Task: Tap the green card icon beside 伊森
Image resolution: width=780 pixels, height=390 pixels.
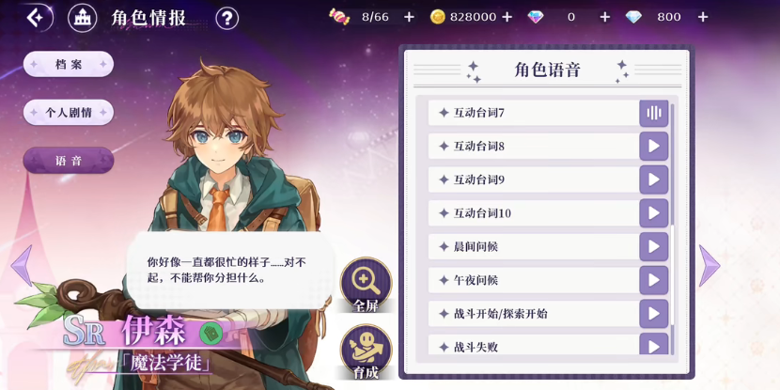Action: pyautogui.click(x=210, y=334)
